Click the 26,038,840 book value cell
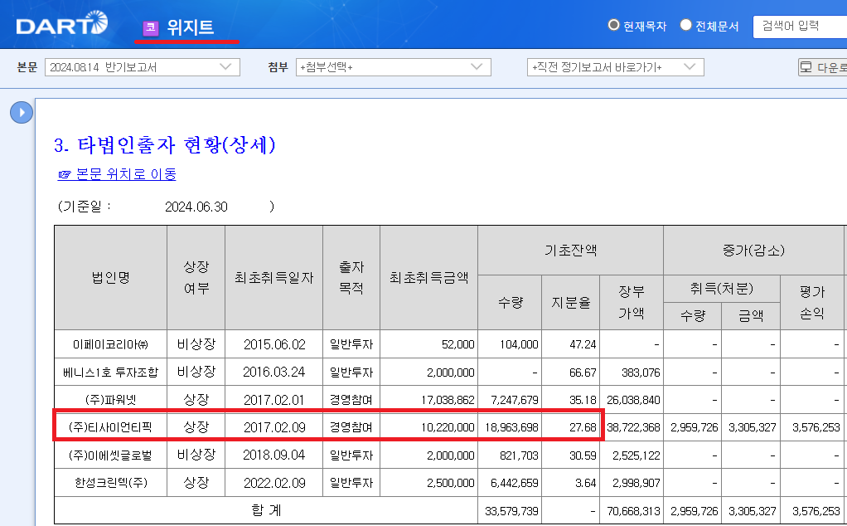Viewport: 847px width, 526px height. click(x=633, y=400)
